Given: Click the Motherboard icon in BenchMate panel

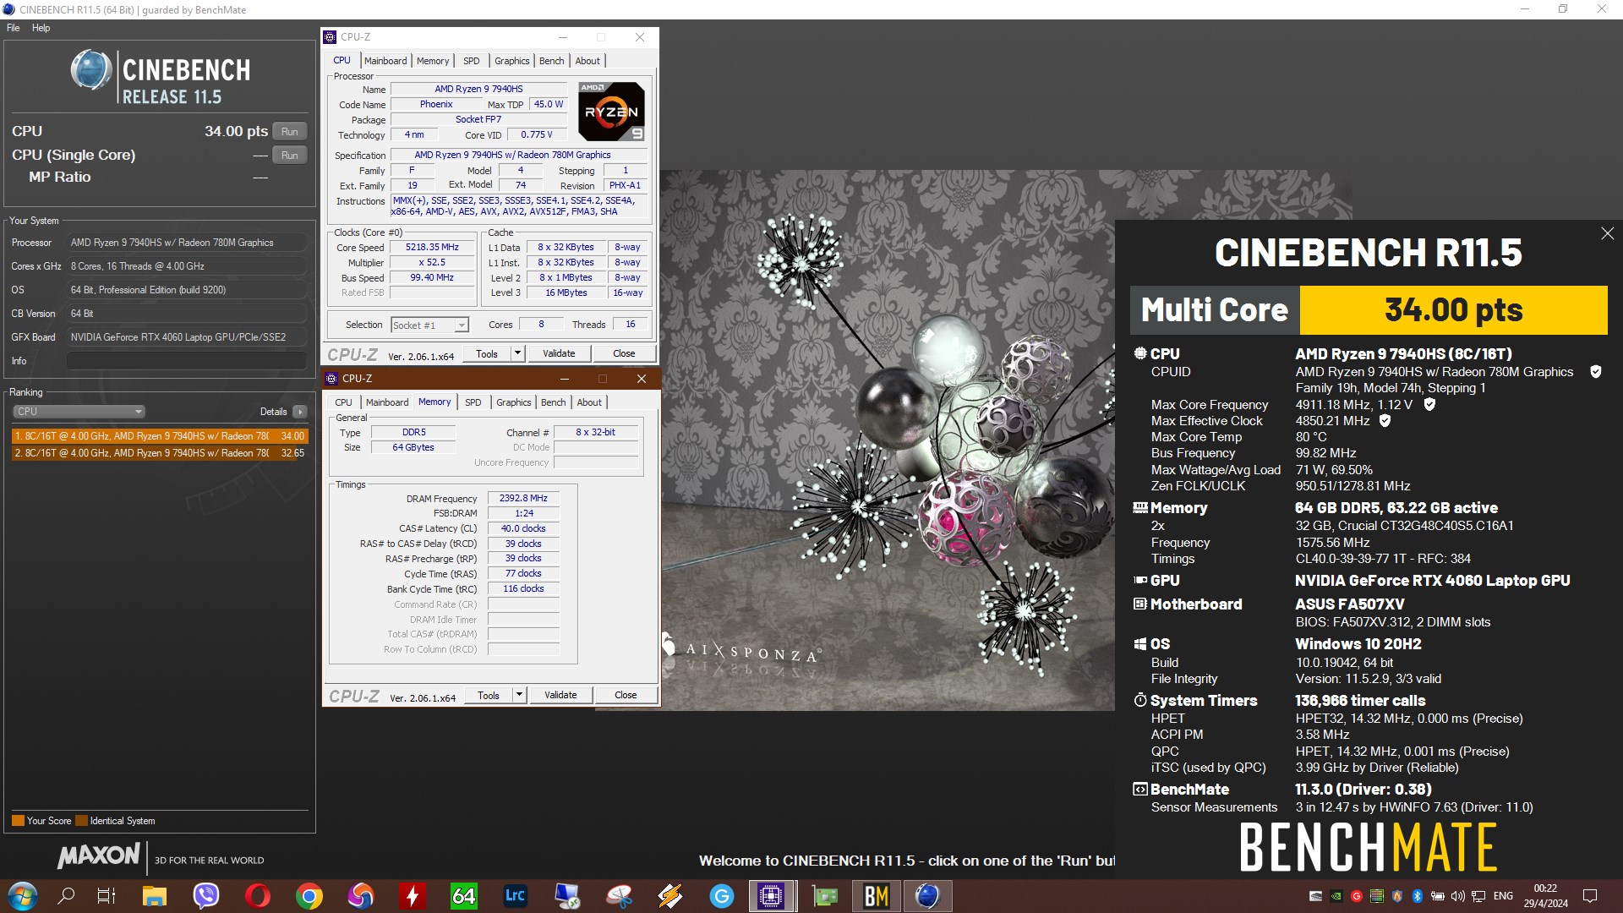Looking at the screenshot, I should [x=1140, y=604].
